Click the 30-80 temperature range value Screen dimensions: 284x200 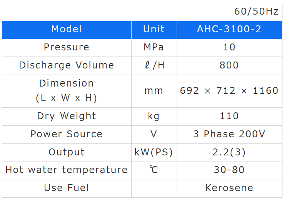(x=229, y=170)
